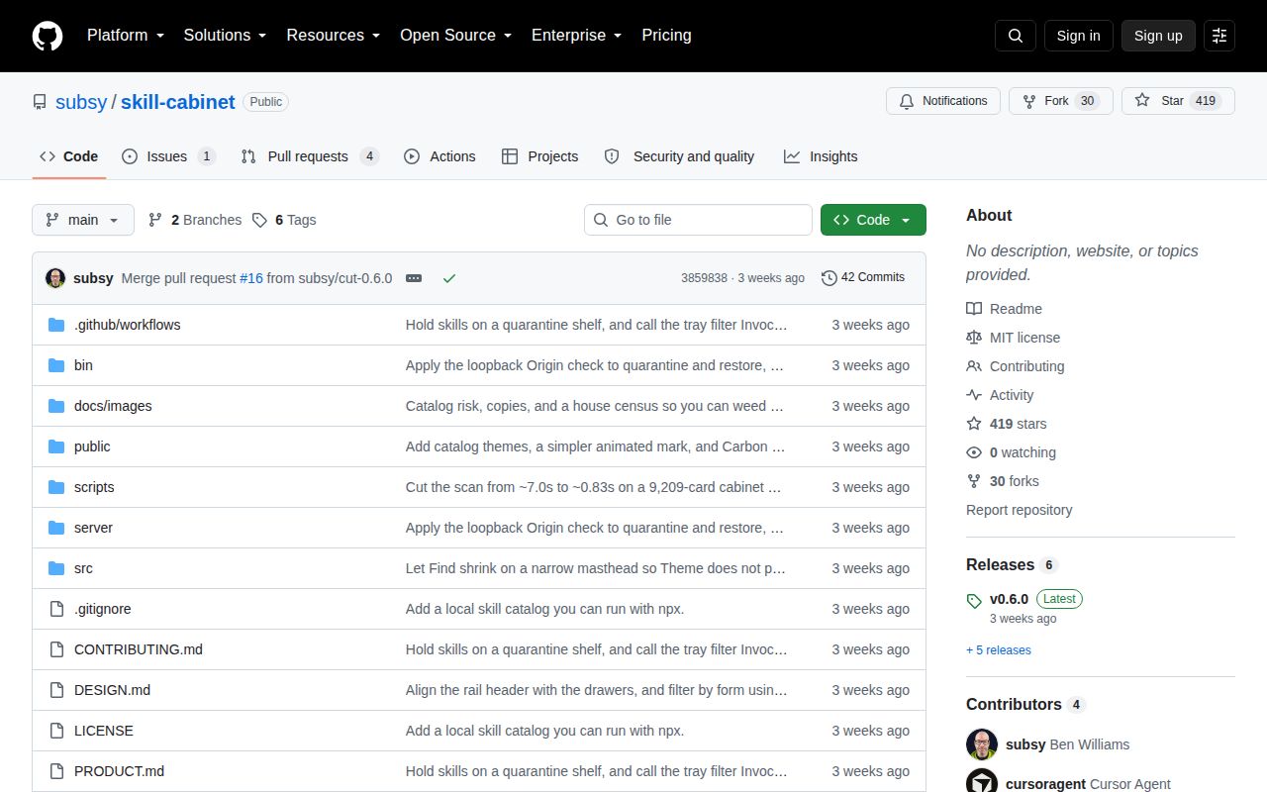1267x792 pixels.
Task: Open the Open Source menu
Action: coord(455,36)
